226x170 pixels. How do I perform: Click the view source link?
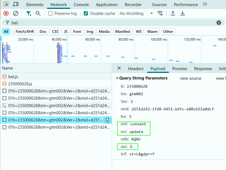click(191, 78)
